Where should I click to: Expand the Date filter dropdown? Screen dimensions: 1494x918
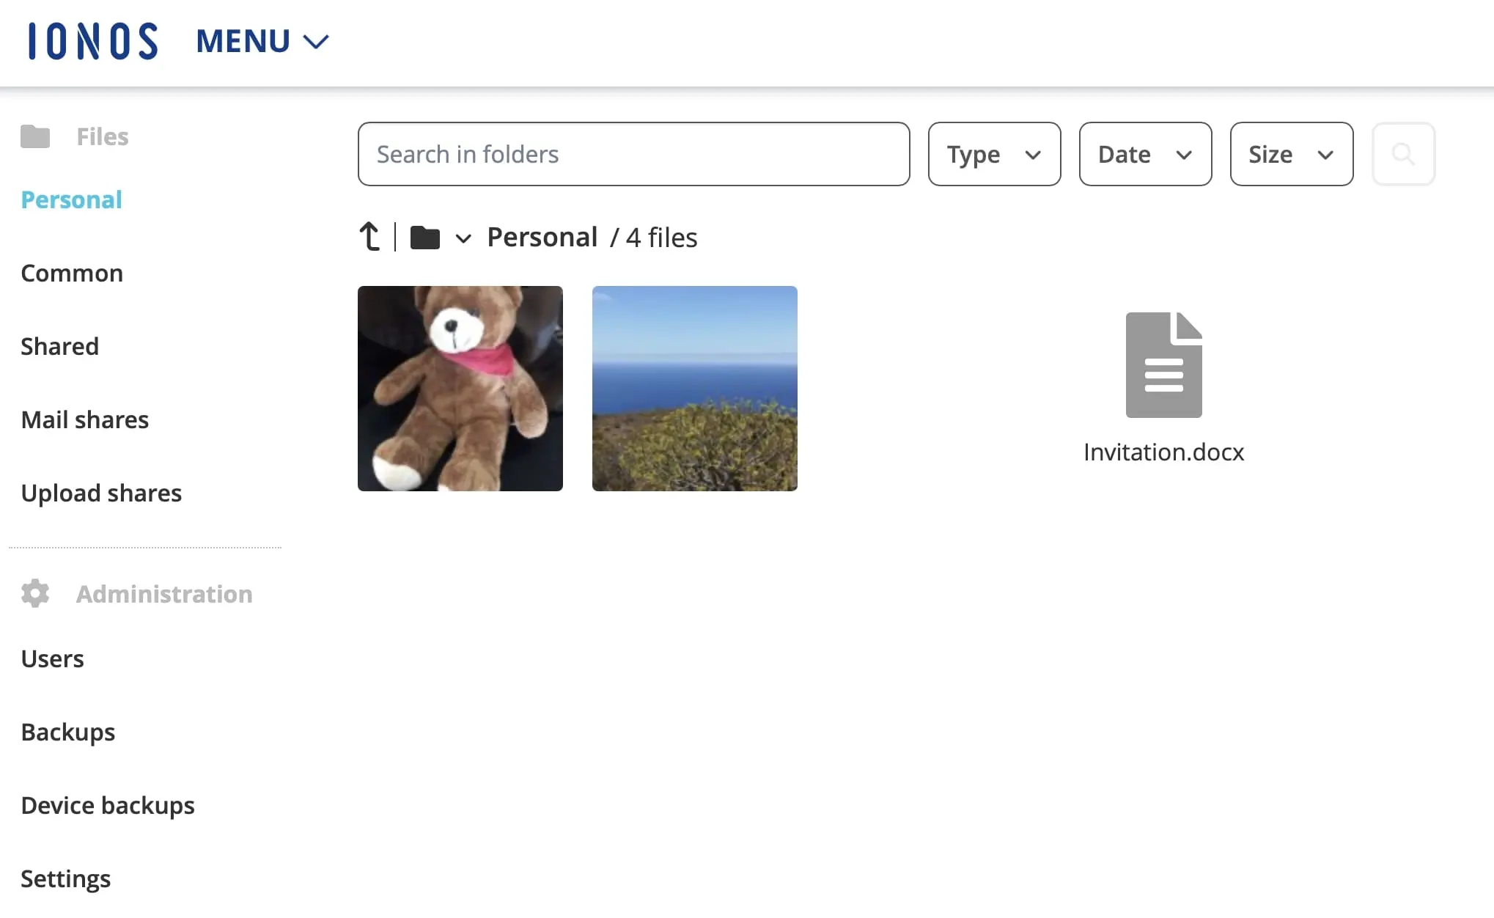pos(1144,154)
